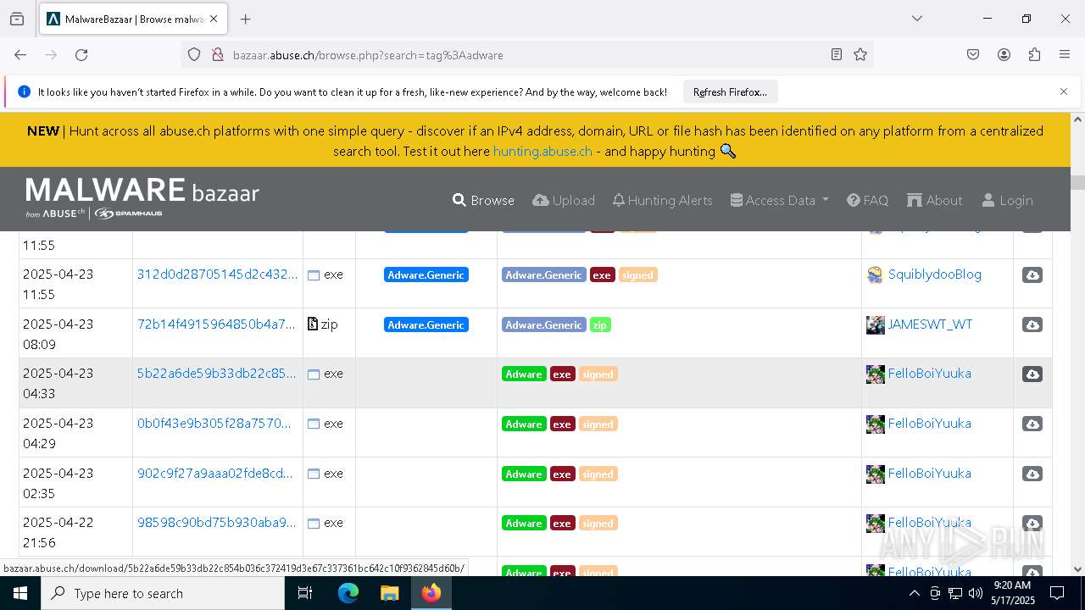Image resolution: width=1085 pixels, height=610 pixels.
Task: Show hidden system tray icons
Action: (x=914, y=593)
